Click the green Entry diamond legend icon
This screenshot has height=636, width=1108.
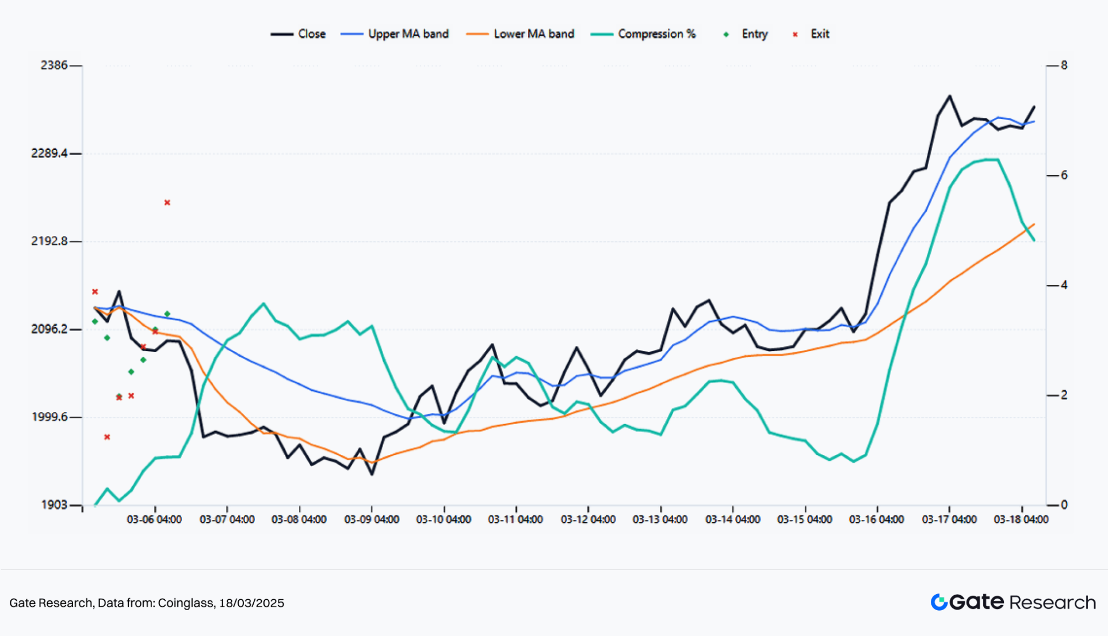tap(726, 34)
